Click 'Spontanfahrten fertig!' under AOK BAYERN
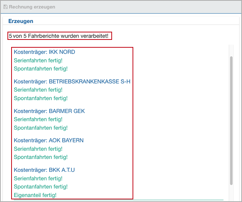242x202 pixels. click(x=41, y=157)
